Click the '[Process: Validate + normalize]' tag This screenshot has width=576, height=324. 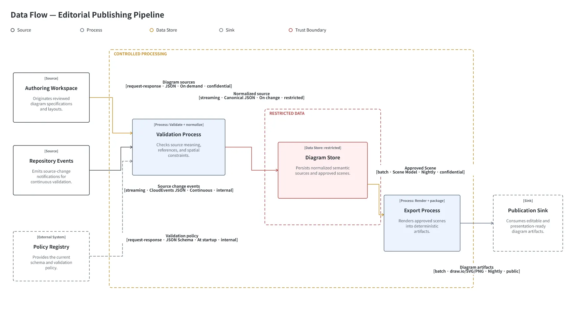point(179,125)
